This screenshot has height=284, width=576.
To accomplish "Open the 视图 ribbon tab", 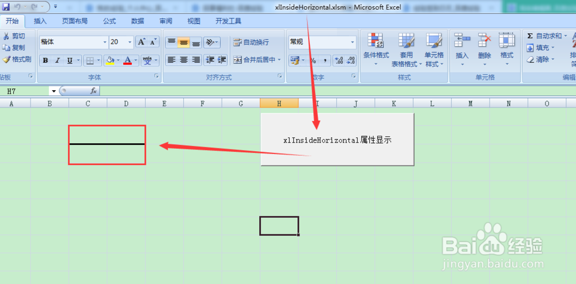I will click(x=194, y=21).
